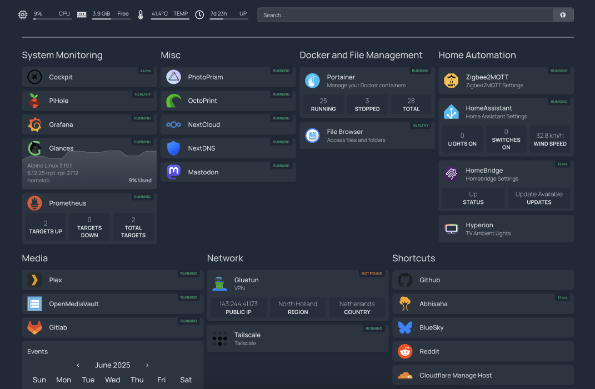Click HomeBridge Update Available UPDATES box
This screenshot has height=389, width=595.
click(x=539, y=198)
